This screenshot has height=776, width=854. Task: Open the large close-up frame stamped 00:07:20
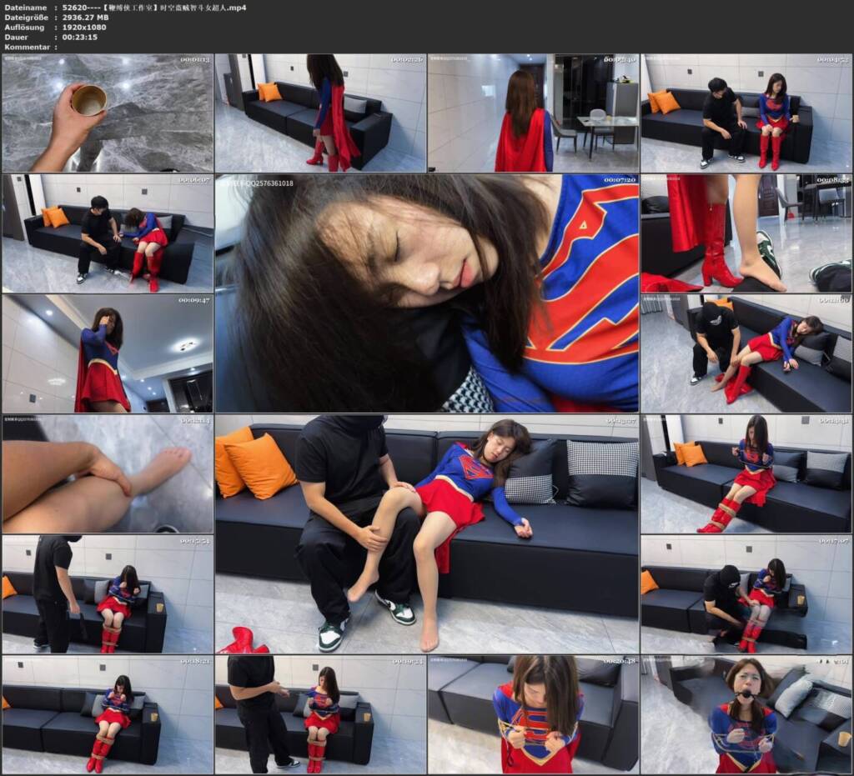pyautogui.click(x=427, y=293)
